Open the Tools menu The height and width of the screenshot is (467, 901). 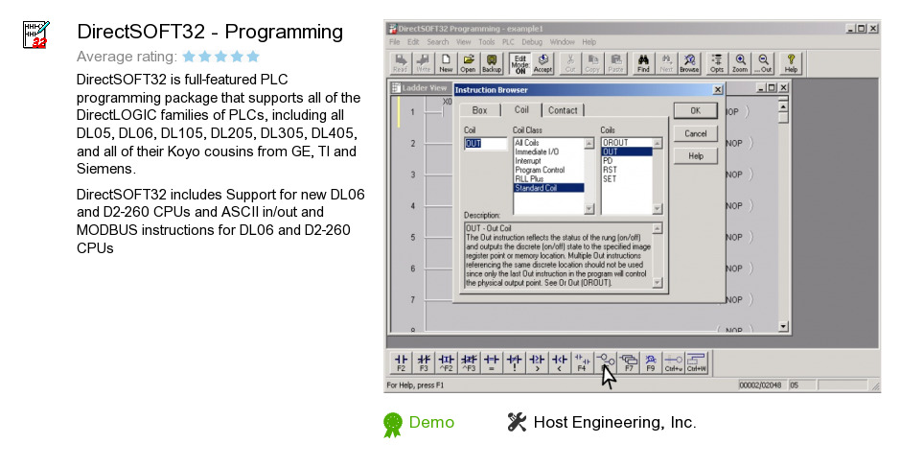tap(487, 42)
